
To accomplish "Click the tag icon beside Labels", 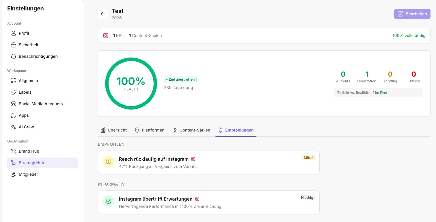I will point(14,92).
